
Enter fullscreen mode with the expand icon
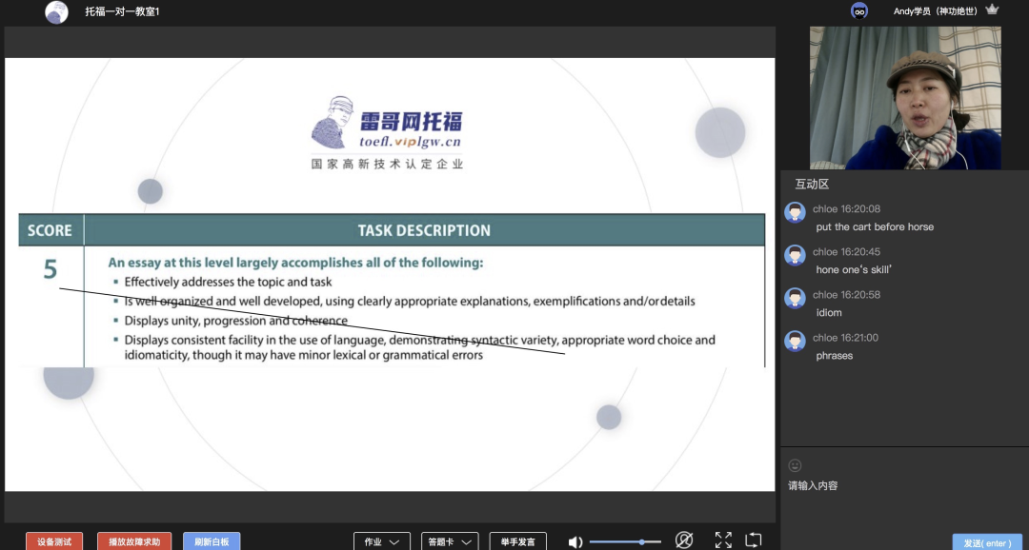(723, 539)
